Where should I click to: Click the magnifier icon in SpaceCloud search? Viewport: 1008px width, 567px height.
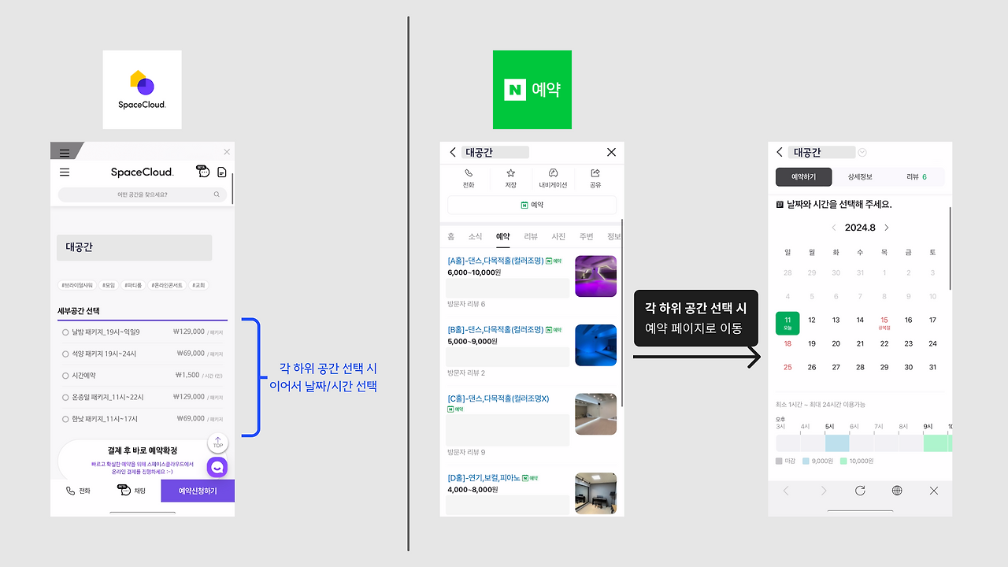point(217,194)
